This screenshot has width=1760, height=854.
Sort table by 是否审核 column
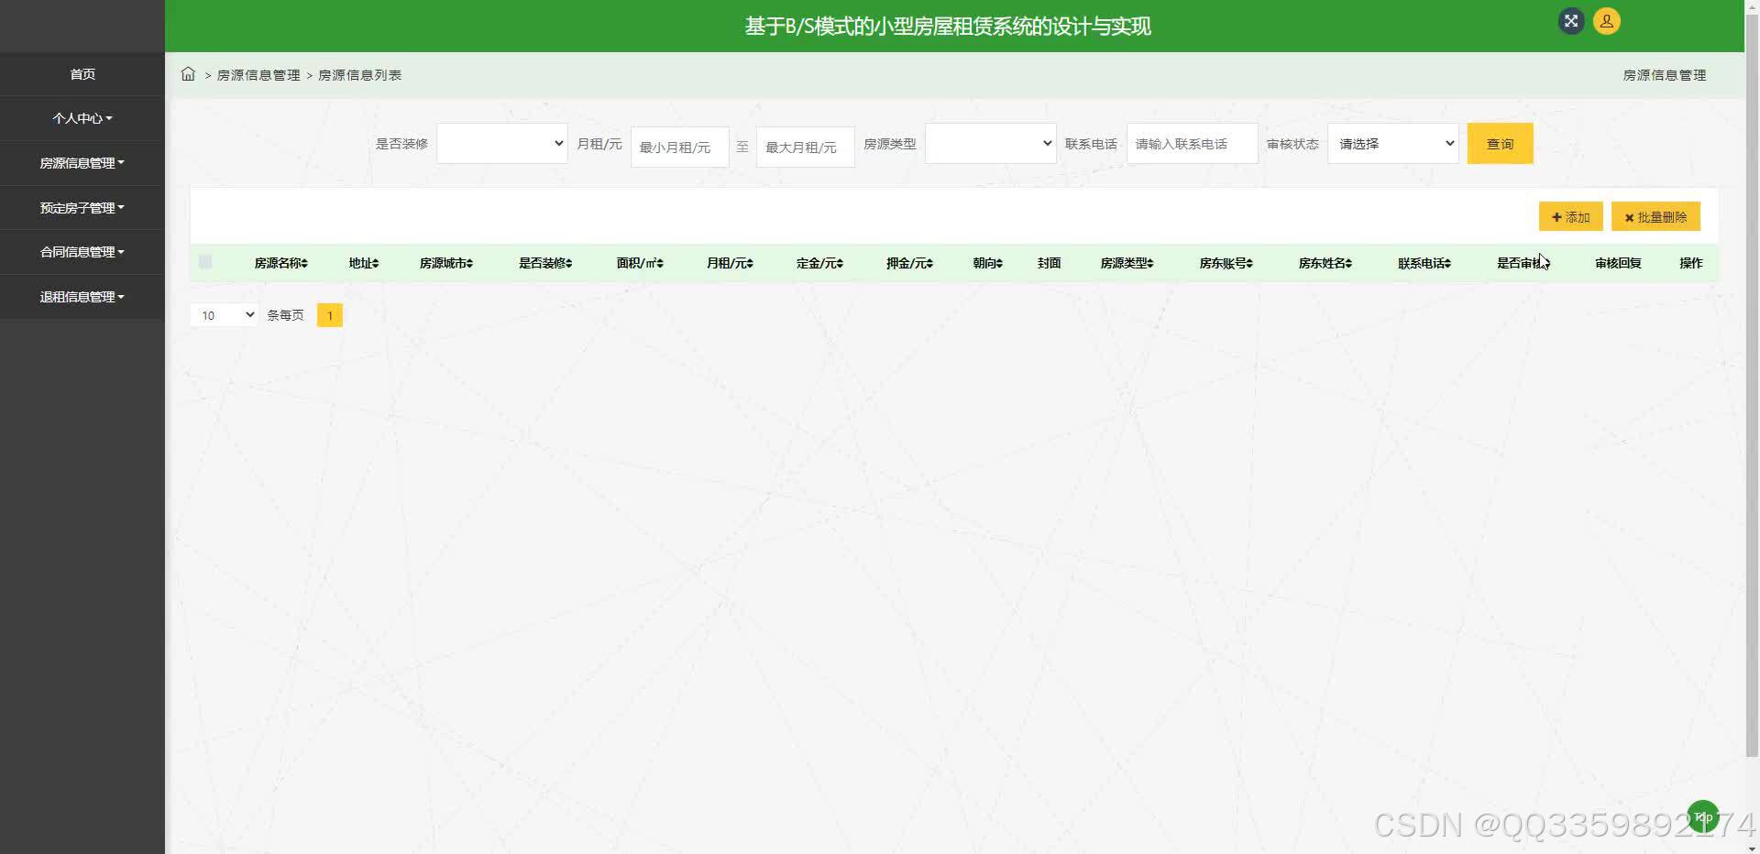click(x=1522, y=263)
